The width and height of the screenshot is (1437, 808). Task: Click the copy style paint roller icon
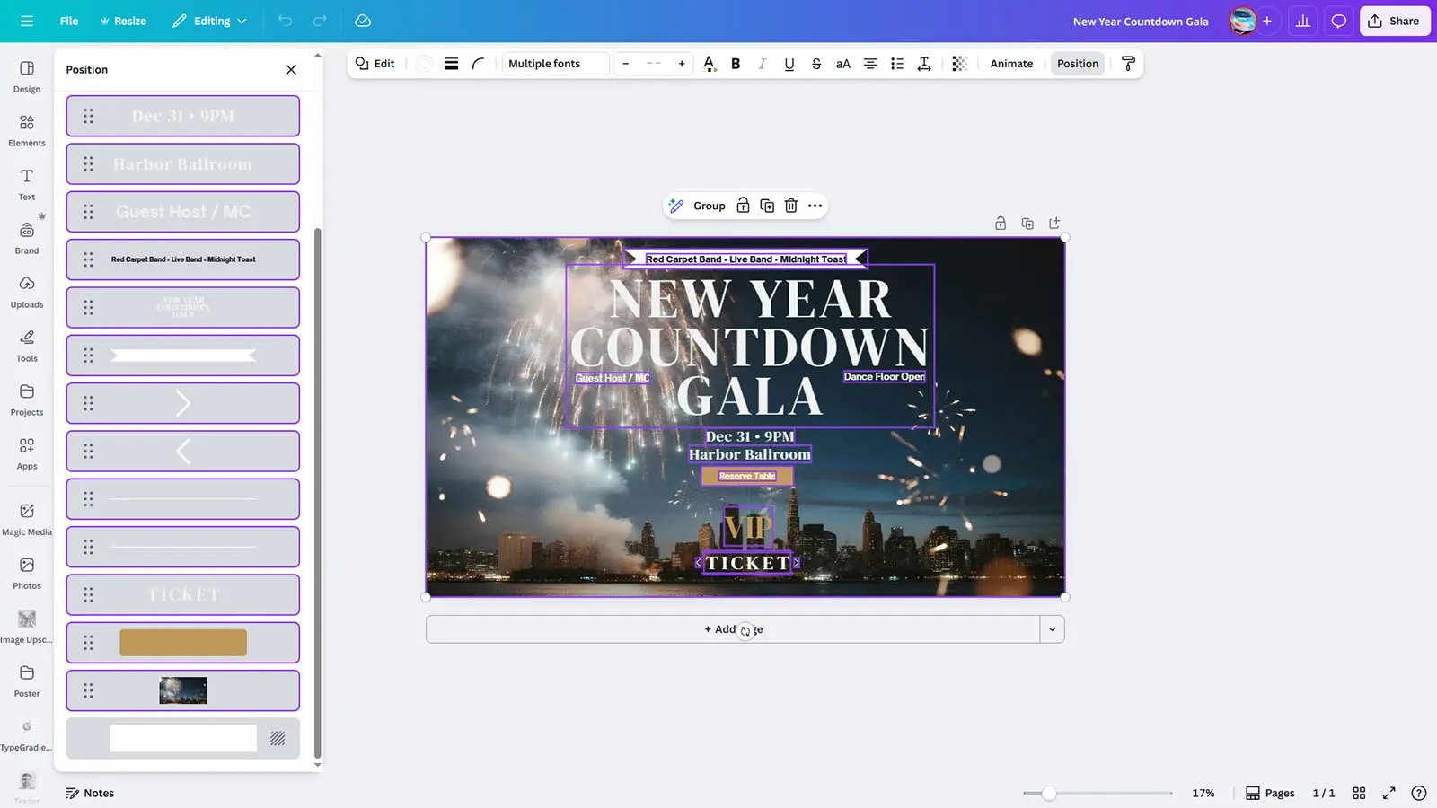(1128, 64)
